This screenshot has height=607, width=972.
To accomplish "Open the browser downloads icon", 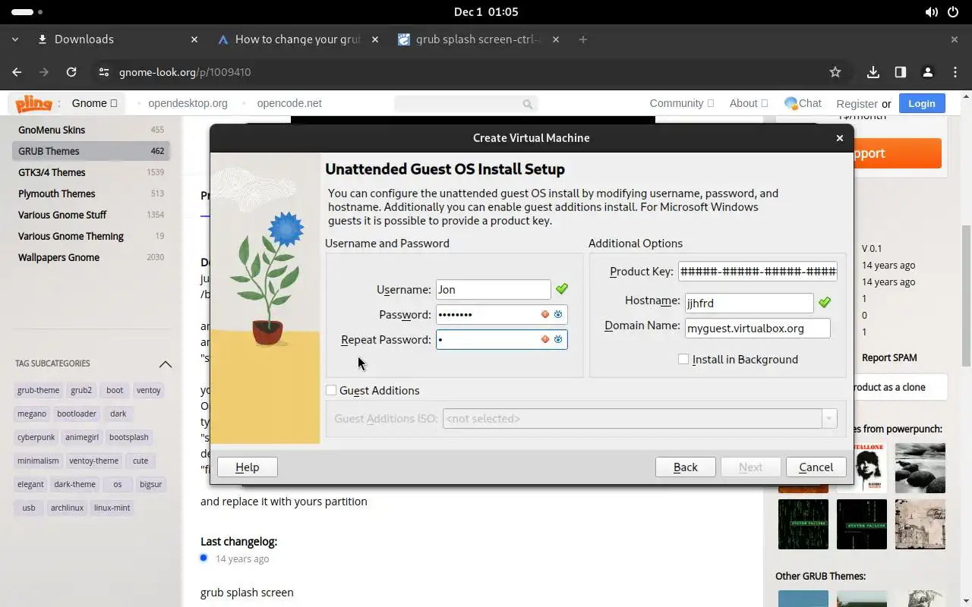I will pyautogui.click(x=873, y=72).
